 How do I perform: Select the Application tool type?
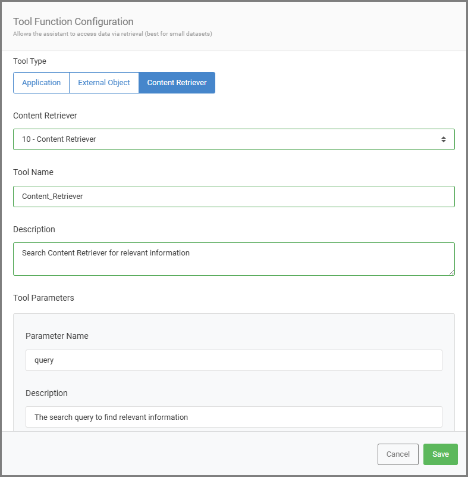[41, 83]
